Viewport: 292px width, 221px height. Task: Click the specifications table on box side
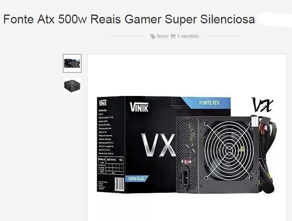point(111,166)
